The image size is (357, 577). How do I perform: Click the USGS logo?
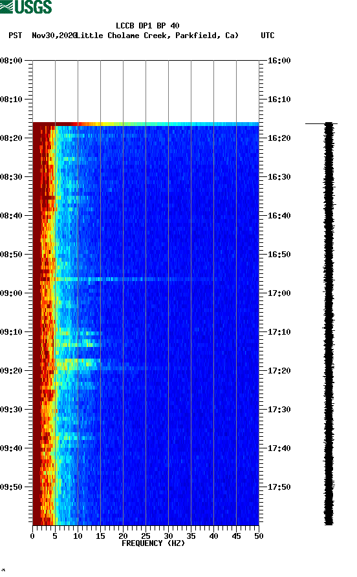point(26,6)
